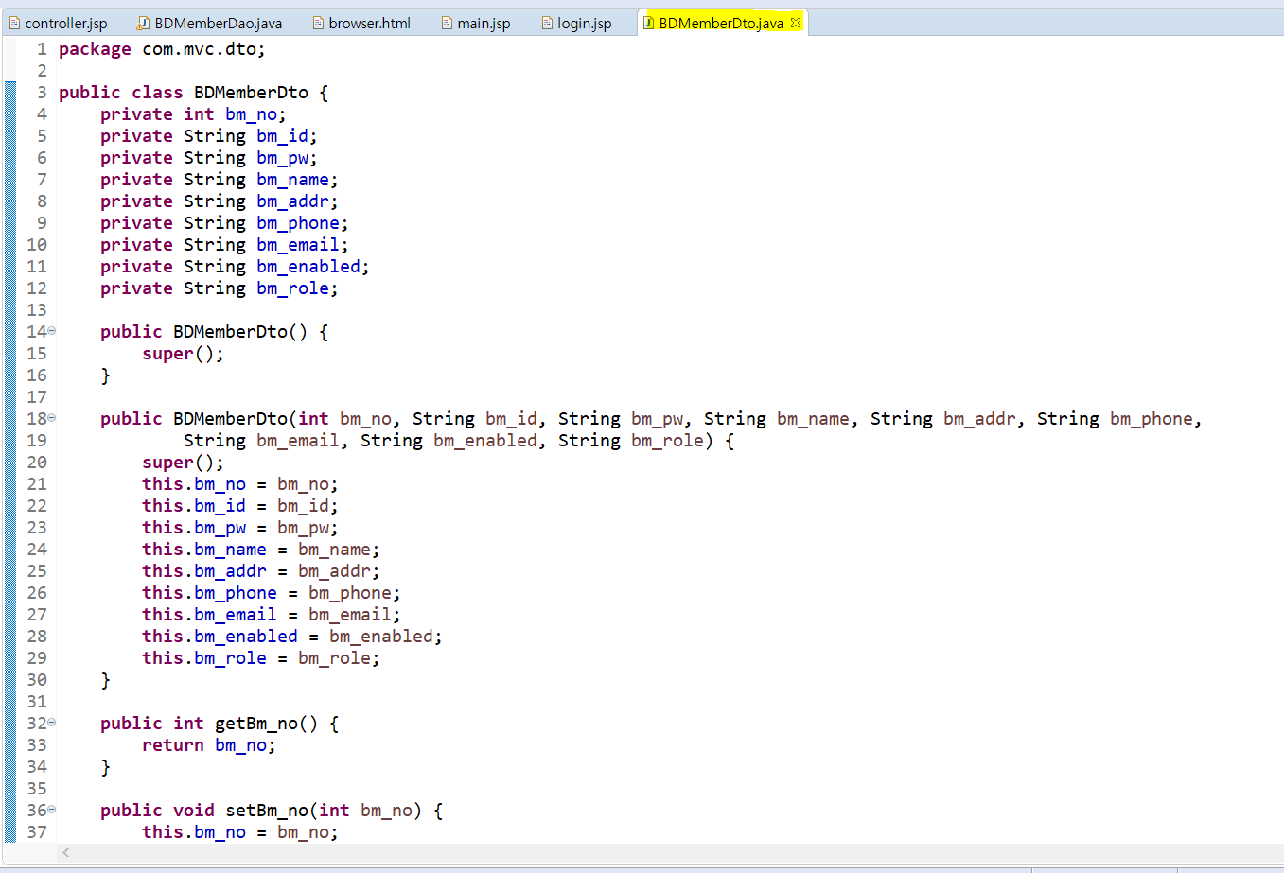Collapse the full constructor on line 18
The width and height of the screenshot is (1284, 873).
[52, 418]
